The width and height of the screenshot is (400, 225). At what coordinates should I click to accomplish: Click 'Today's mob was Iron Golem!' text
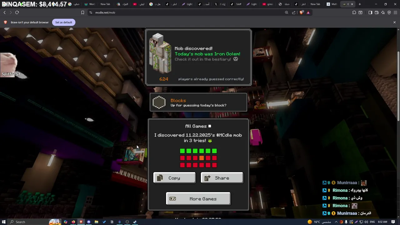207,54
